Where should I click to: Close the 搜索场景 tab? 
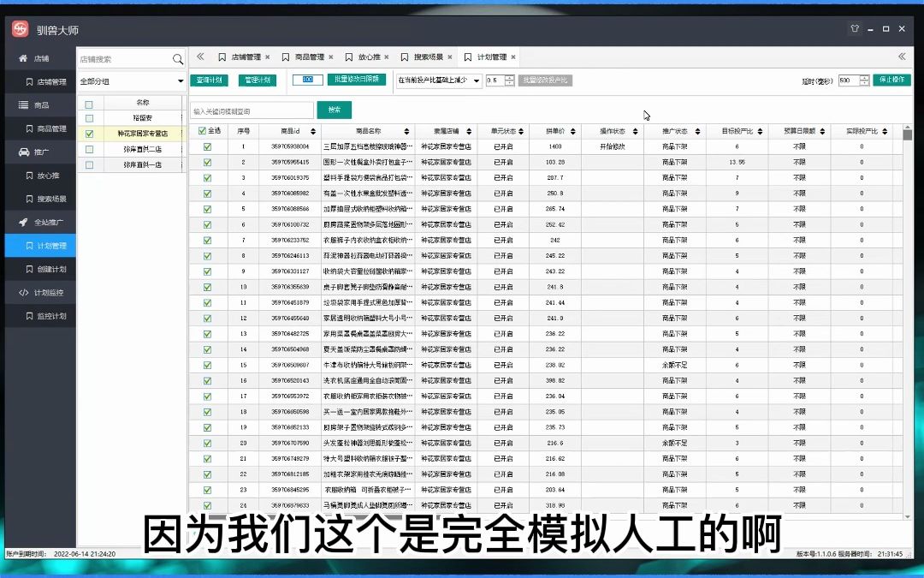450,57
